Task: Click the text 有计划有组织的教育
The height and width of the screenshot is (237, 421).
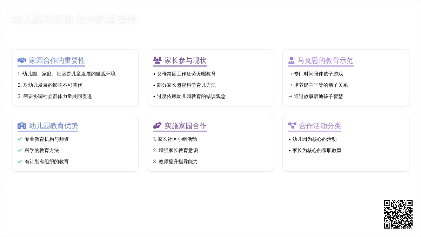Action: pyautogui.click(x=47, y=162)
